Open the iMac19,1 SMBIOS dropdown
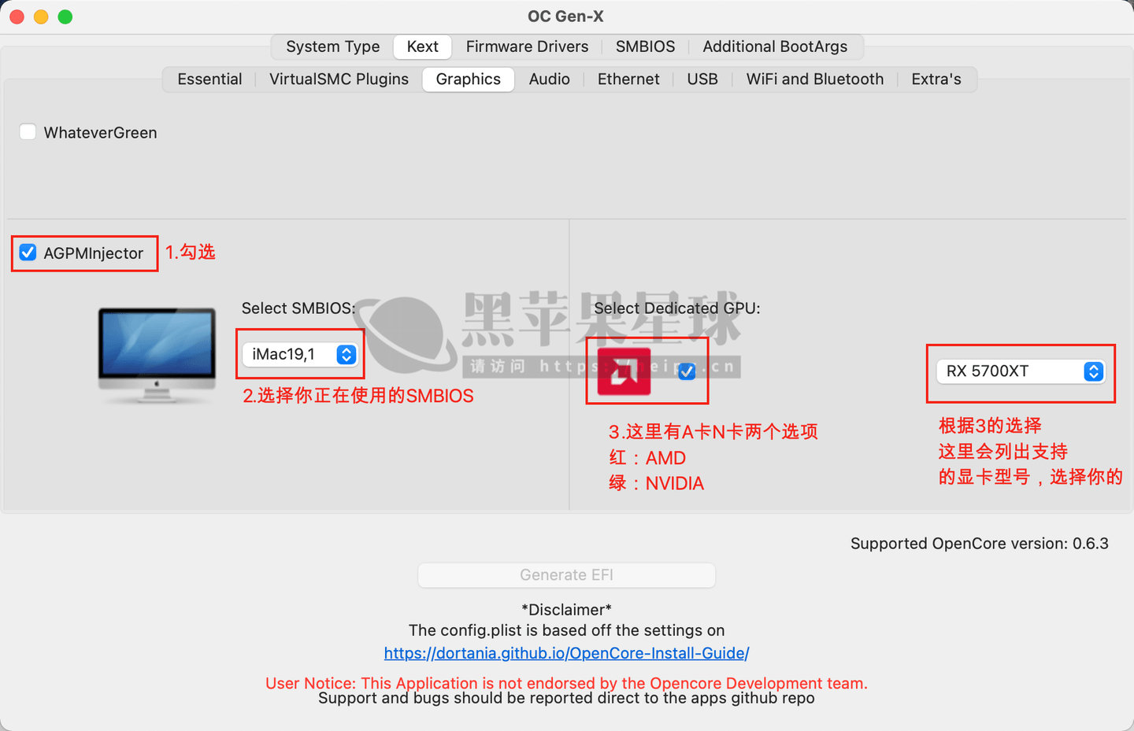 tap(299, 355)
